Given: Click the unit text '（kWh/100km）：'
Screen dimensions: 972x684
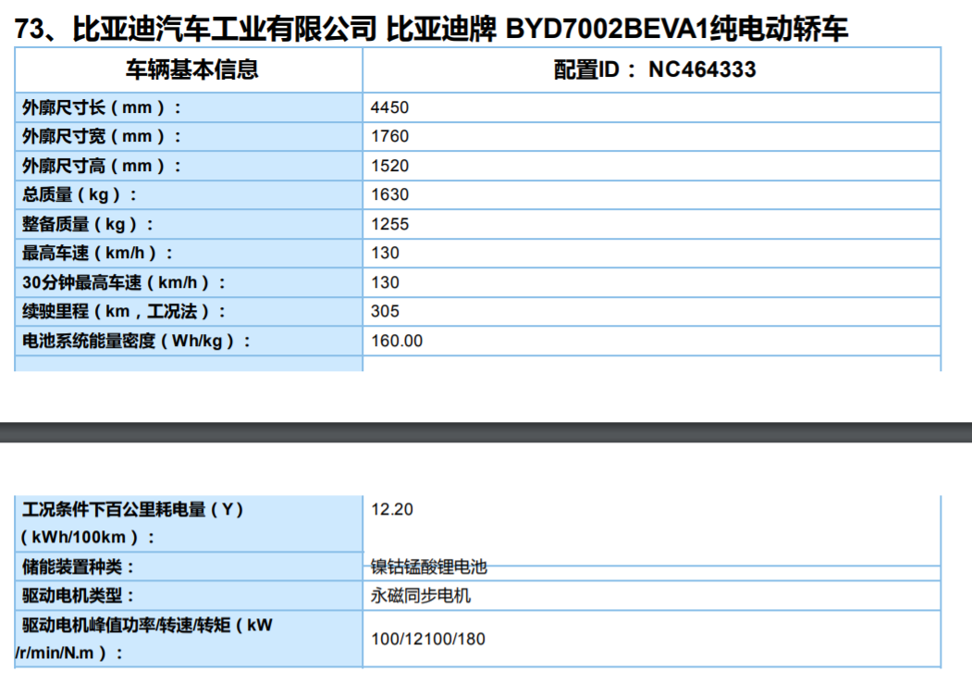Looking at the screenshot, I should 88,537.
